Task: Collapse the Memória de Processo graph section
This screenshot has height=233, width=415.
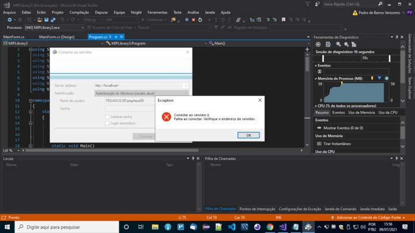Action: click(x=316, y=78)
